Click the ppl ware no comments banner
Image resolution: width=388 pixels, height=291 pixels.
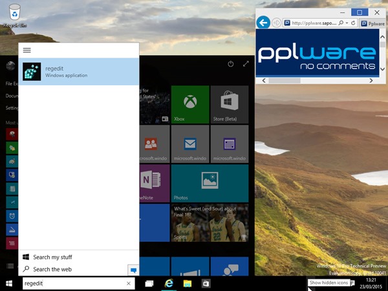click(318, 52)
